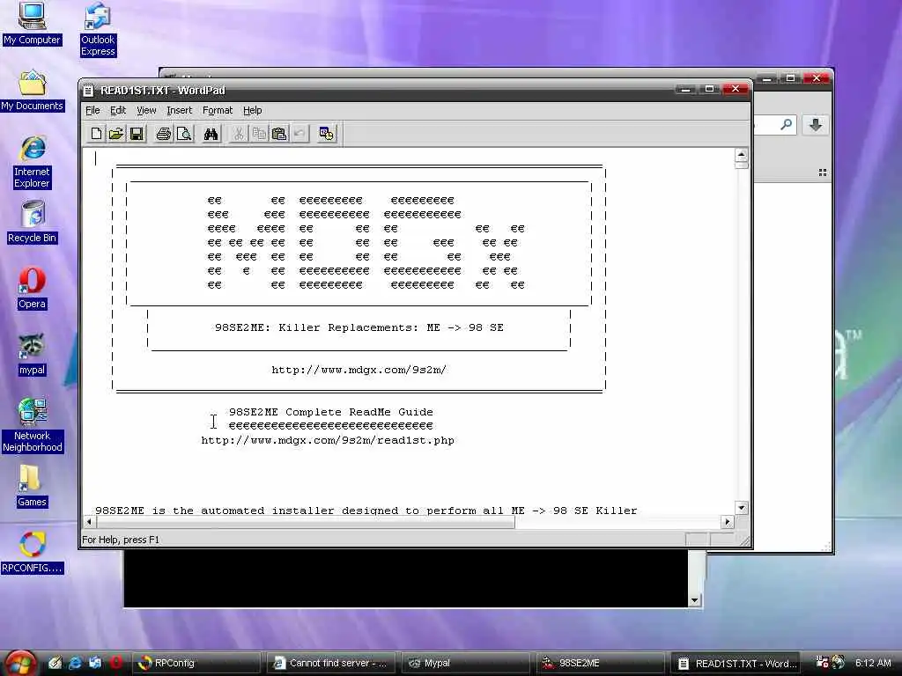Image resolution: width=902 pixels, height=676 pixels.
Task: Select the mypal raccoon desktop icon
Action: click(32, 355)
